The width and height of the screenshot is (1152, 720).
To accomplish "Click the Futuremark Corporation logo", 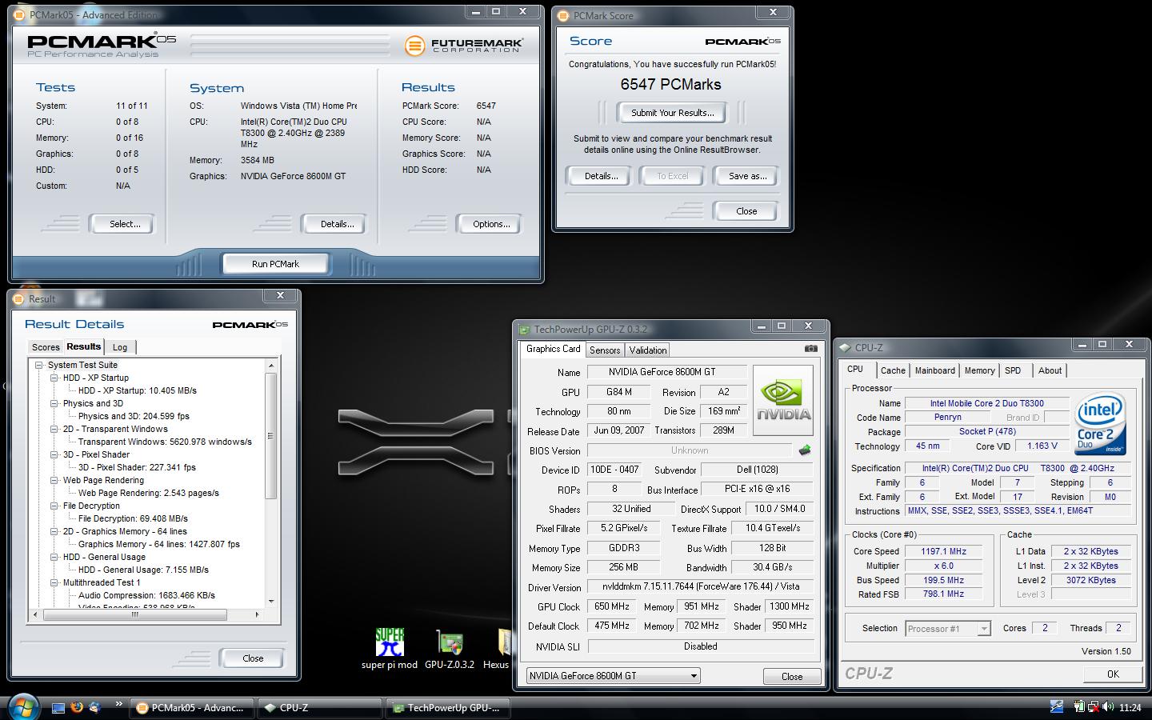I will pyautogui.click(x=464, y=46).
